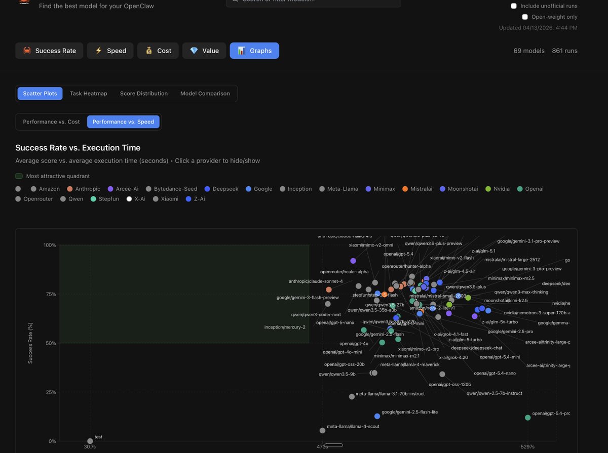Image resolution: width=608 pixels, height=453 pixels.
Task: Click the Most attractive quadrant legend swatch
Action: [x=19, y=176]
